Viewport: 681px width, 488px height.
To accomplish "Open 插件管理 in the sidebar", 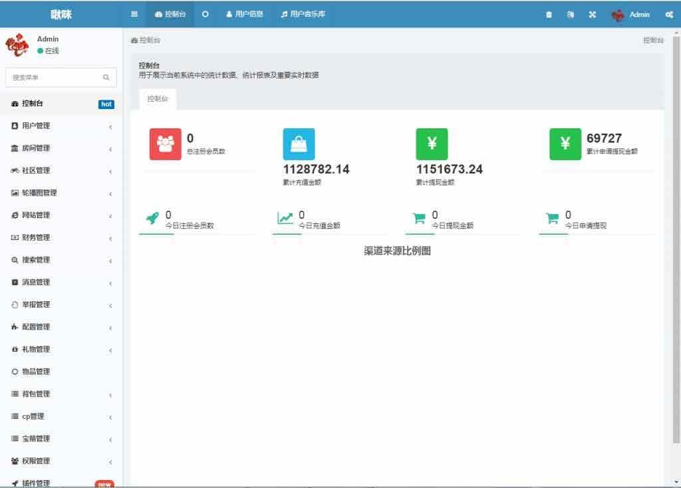I will pos(61,483).
